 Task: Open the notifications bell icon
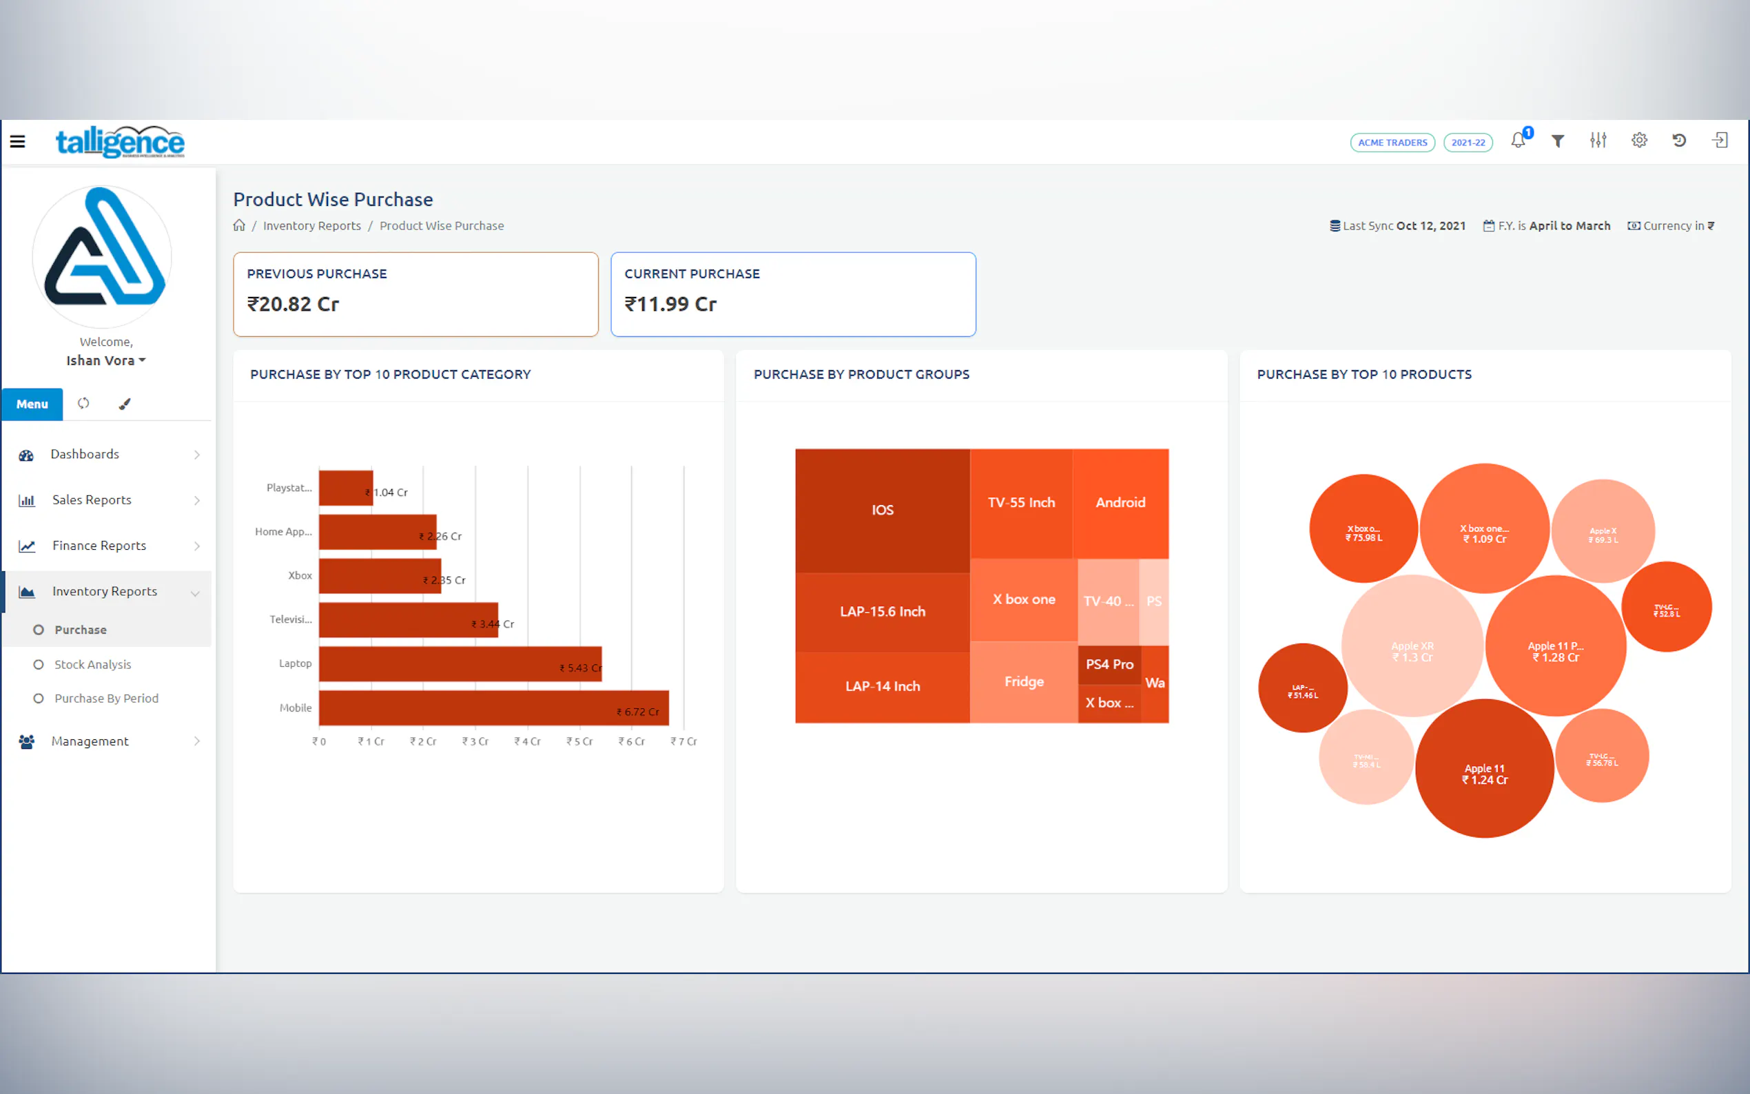[x=1518, y=141]
